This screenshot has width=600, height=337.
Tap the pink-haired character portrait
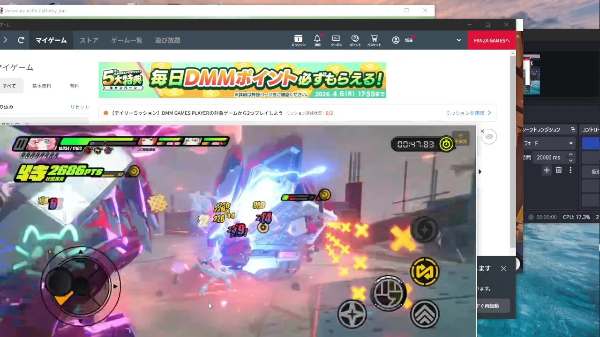44,143
